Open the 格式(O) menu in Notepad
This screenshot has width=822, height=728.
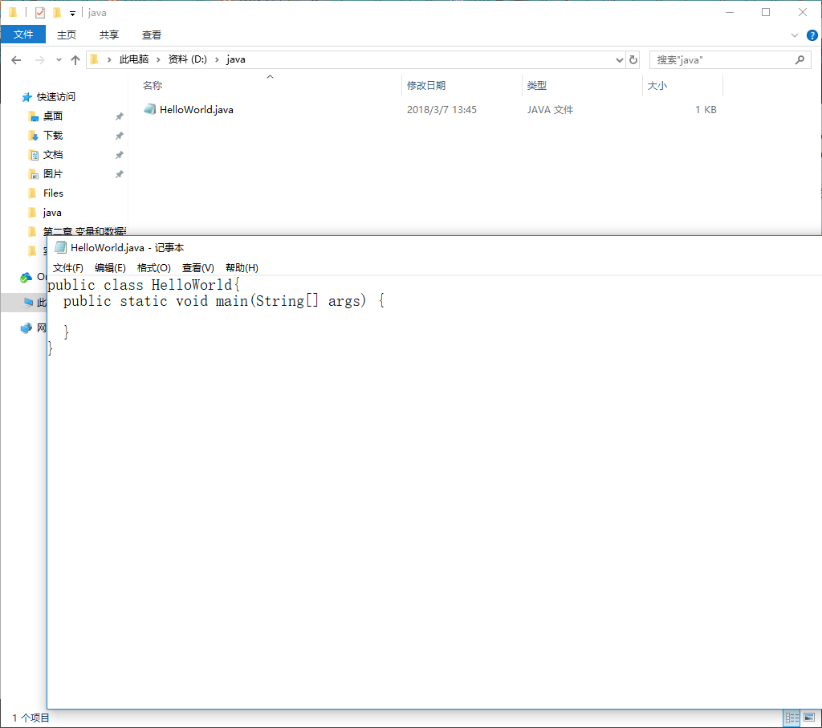coord(153,267)
